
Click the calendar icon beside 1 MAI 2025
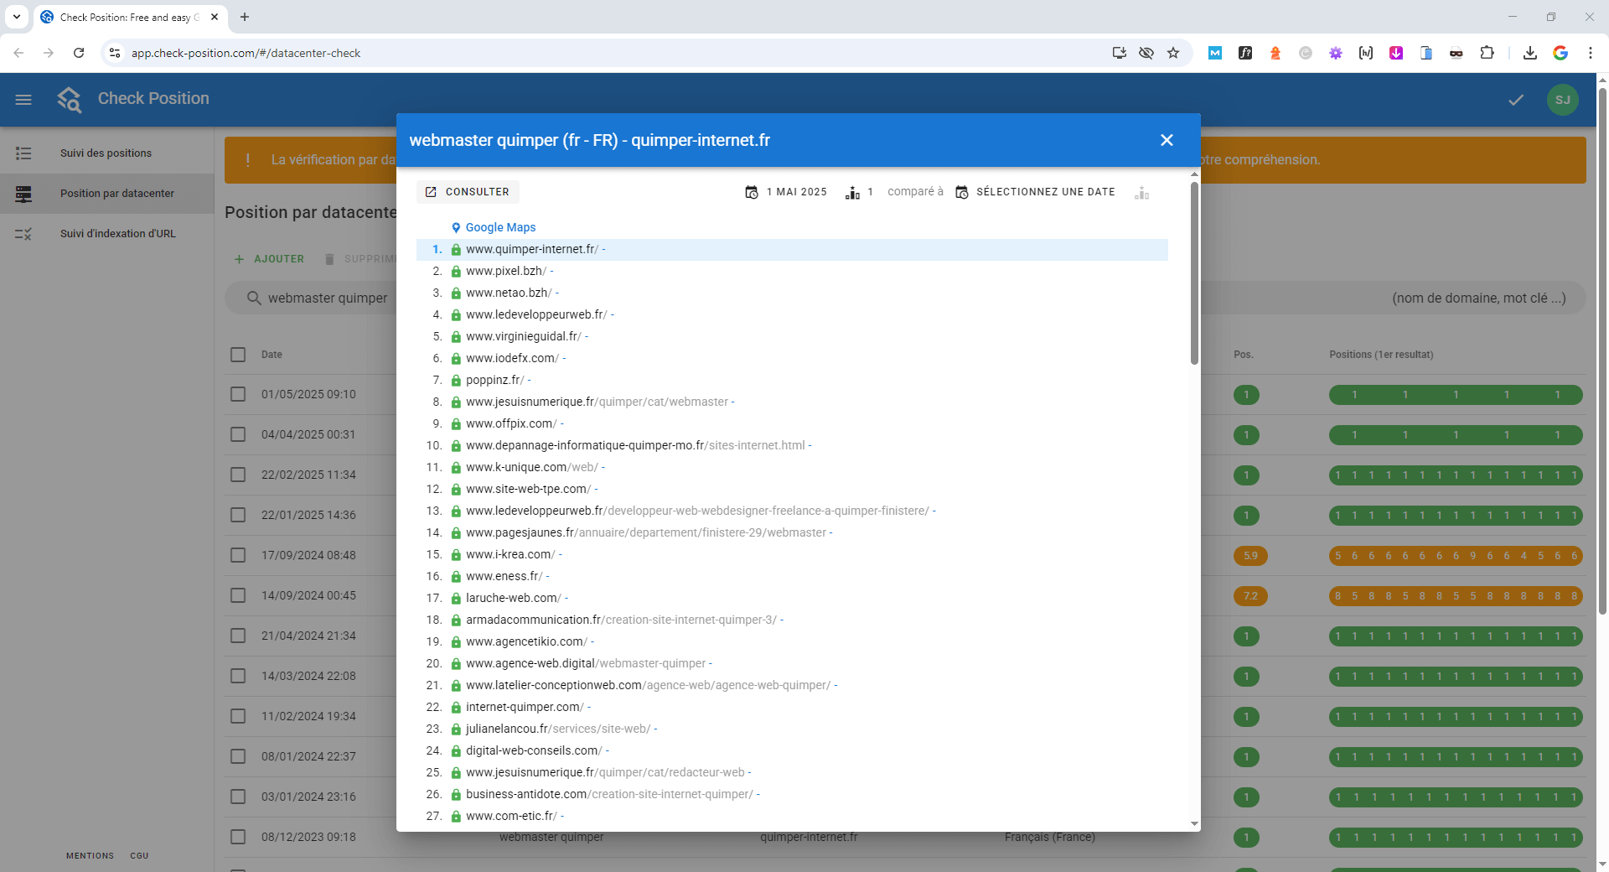(752, 192)
